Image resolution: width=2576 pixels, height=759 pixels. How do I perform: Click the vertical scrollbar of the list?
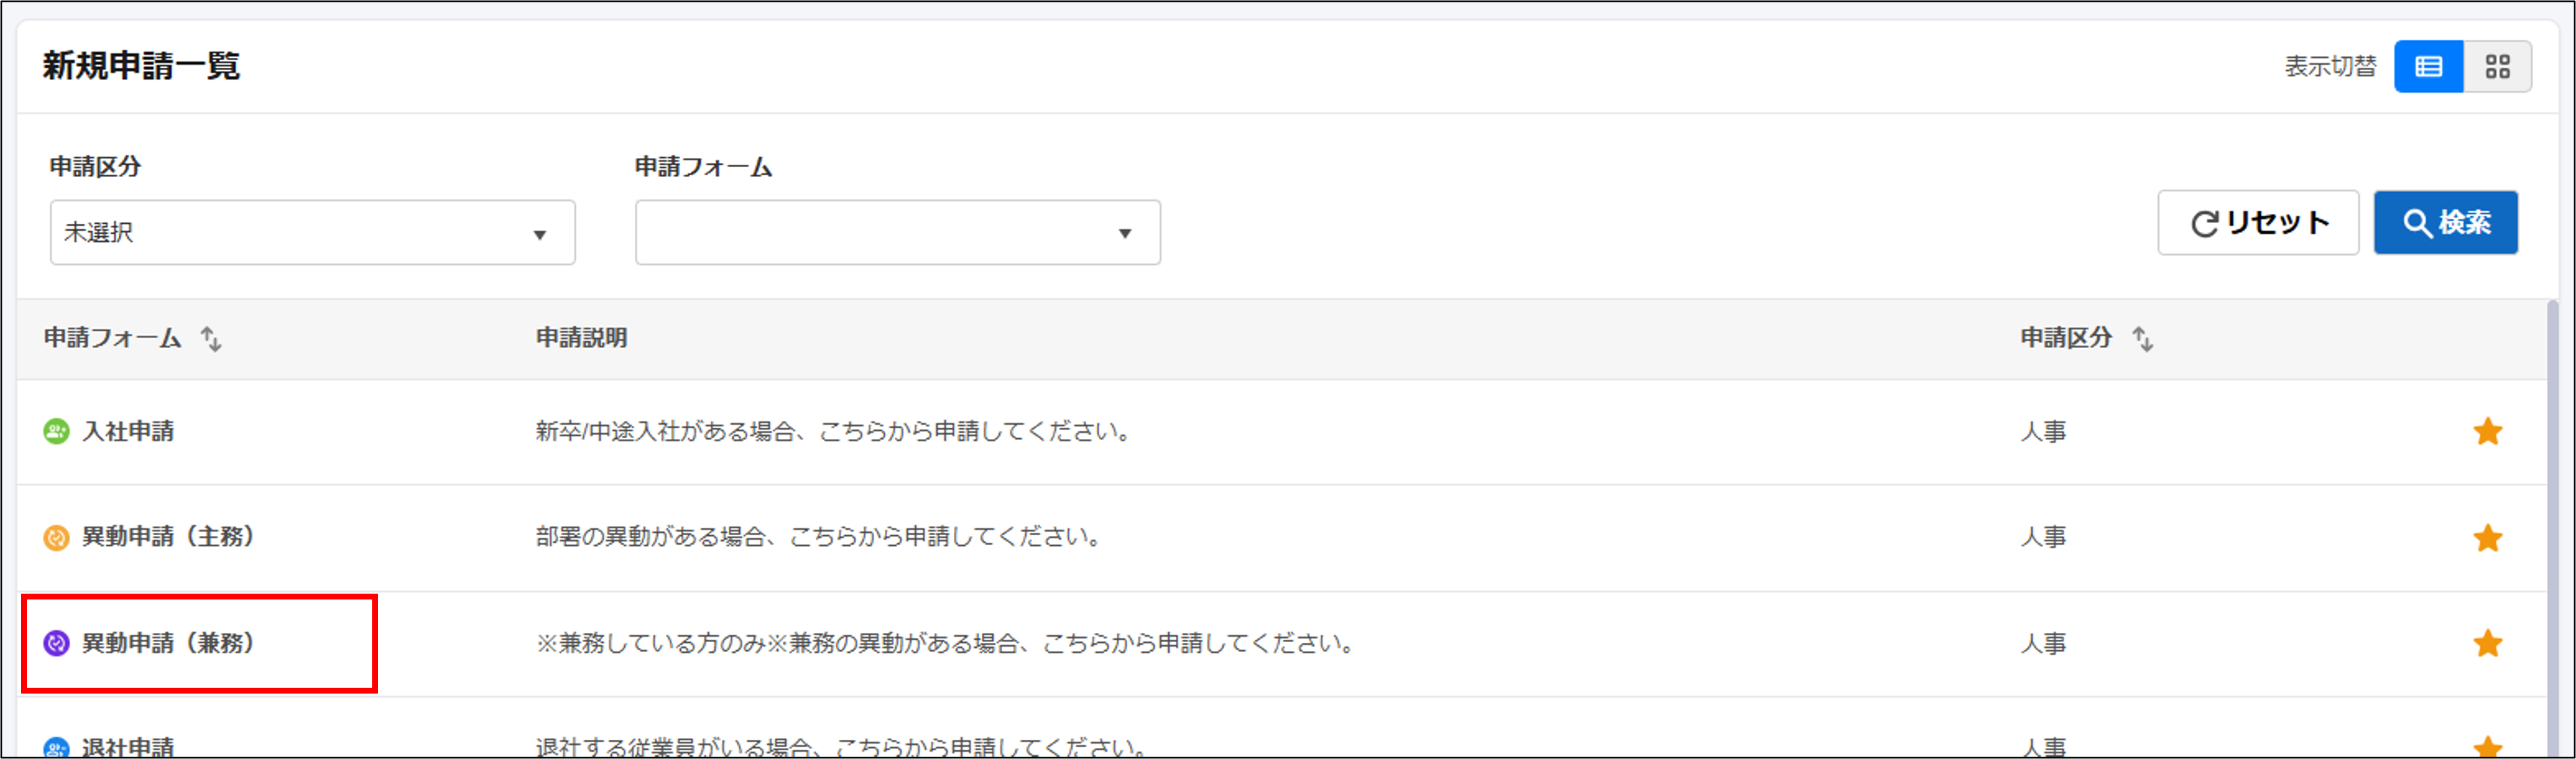2552,528
